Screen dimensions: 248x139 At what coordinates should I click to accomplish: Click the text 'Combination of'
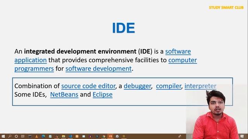click(x=37, y=86)
